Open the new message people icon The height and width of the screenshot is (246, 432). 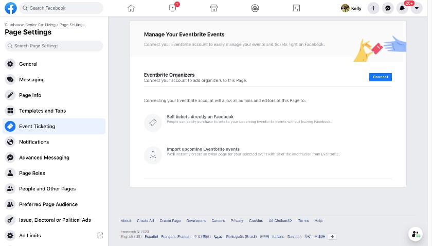416,234
